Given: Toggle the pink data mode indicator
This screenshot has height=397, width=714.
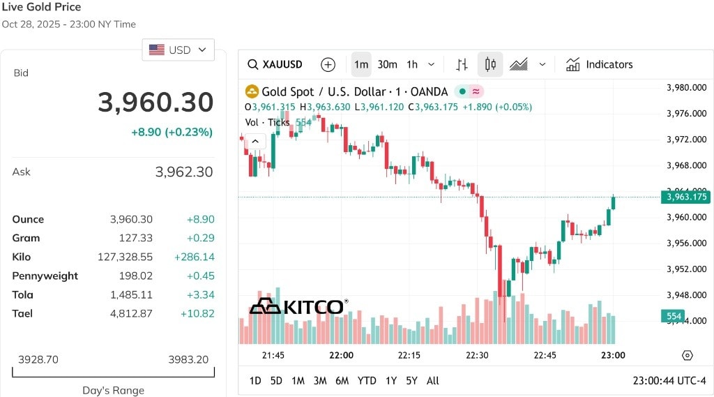Looking at the screenshot, I should click(x=476, y=91).
